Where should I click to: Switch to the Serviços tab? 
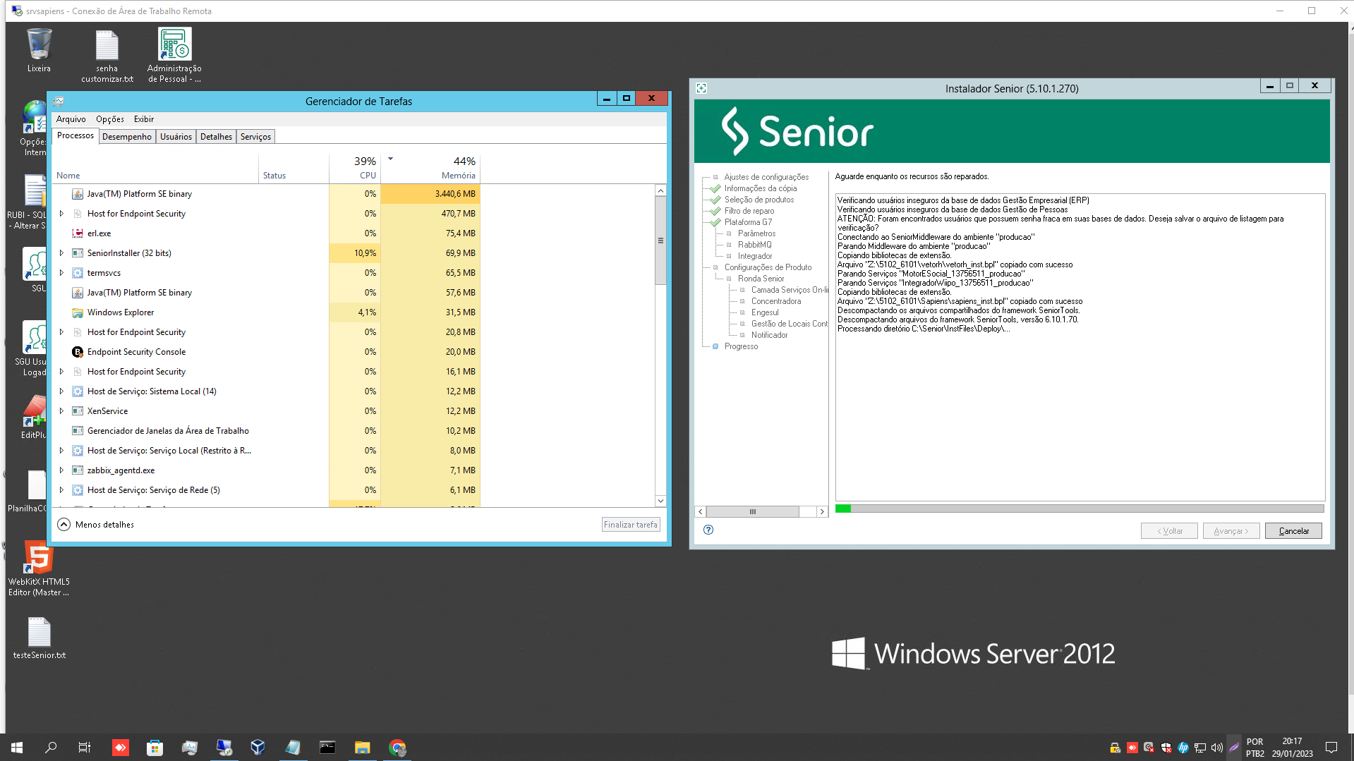tap(255, 137)
